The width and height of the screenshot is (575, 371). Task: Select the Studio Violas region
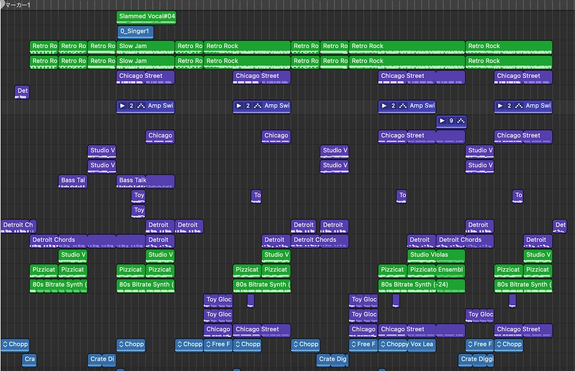436,256
